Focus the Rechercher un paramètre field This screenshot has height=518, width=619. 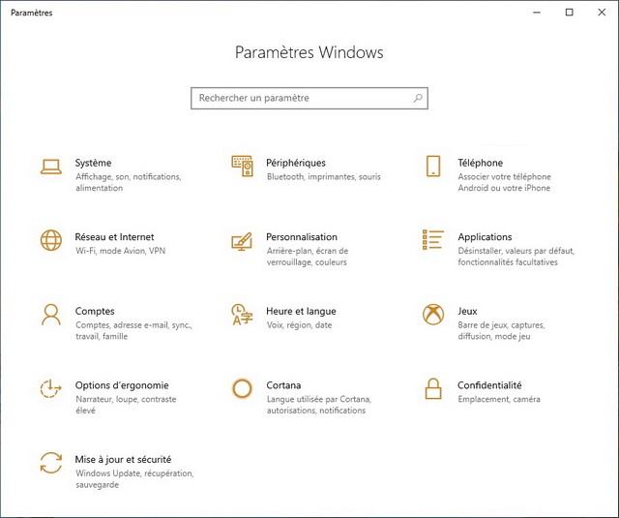[x=300, y=99]
